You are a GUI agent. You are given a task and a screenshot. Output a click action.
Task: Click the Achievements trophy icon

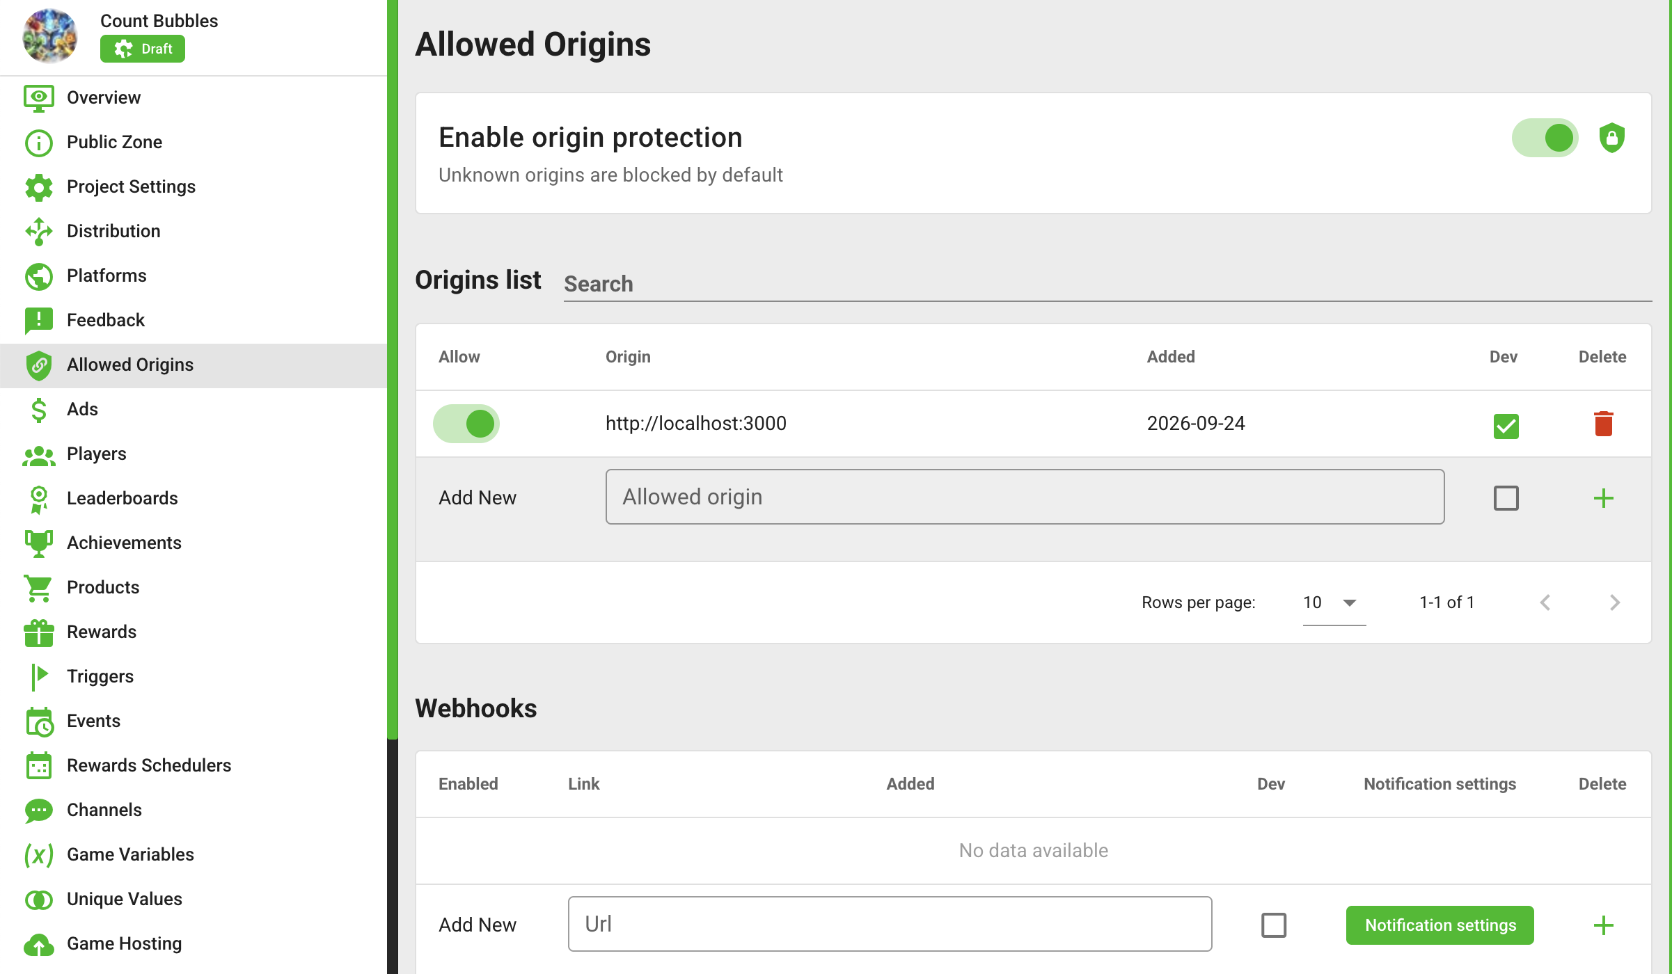39,543
